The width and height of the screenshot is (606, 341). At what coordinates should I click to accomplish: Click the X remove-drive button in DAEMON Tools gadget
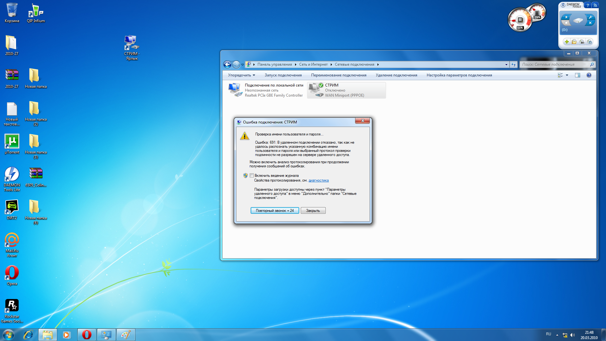pos(590,23)
